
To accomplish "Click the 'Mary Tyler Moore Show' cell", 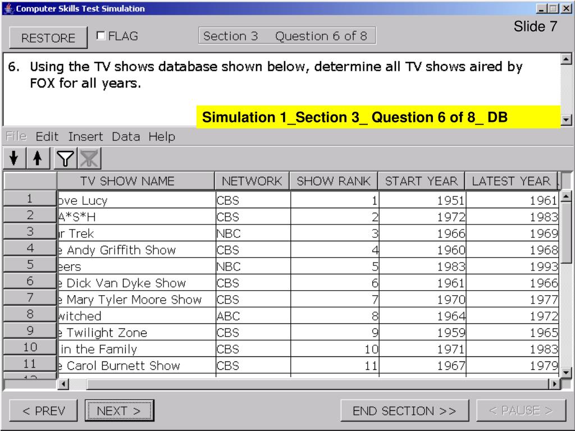I will tap(136, 299).
